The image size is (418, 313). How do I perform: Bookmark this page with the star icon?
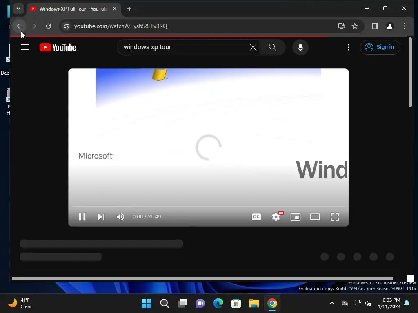pos(355,26)
